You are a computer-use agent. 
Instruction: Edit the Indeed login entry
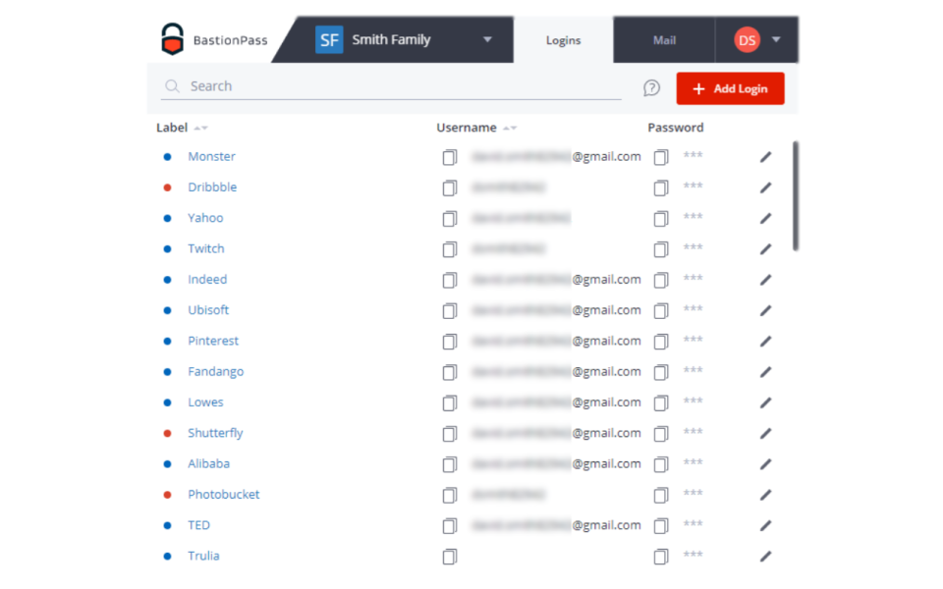coord(765,280)
